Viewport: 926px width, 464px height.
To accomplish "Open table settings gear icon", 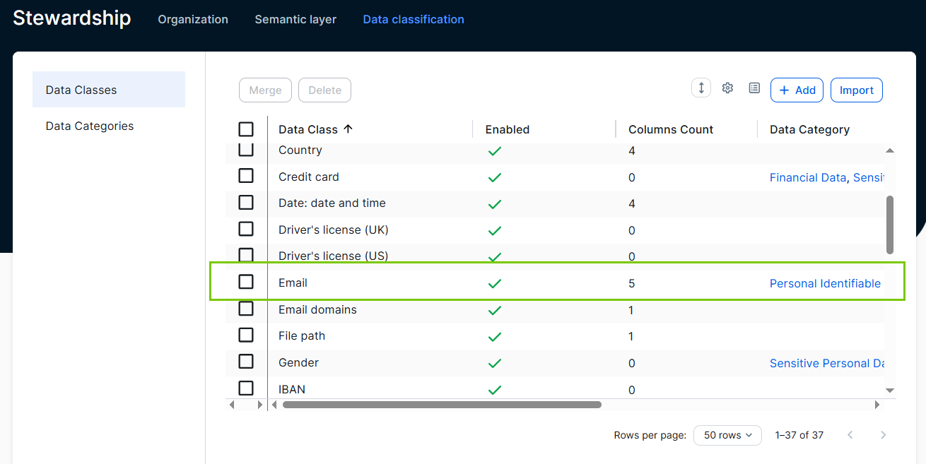I will (727, 88).
